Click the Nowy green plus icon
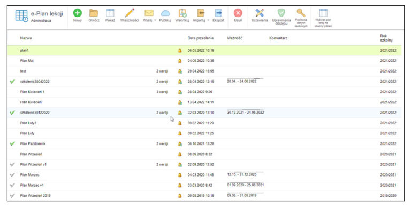Screen dimensions: 411x208 point(77,13)
